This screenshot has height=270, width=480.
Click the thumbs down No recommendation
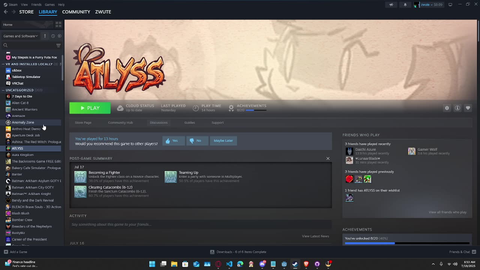197,141
